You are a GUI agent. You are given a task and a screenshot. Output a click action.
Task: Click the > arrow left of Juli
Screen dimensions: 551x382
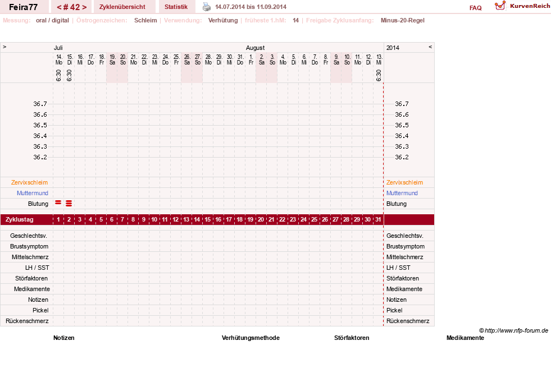4,47
